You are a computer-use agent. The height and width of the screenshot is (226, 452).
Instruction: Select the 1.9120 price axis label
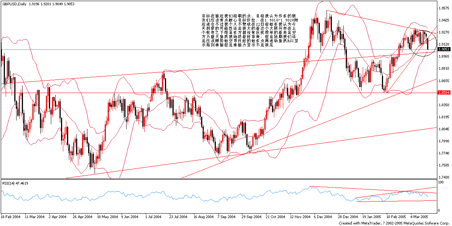(x=444, y=44)
